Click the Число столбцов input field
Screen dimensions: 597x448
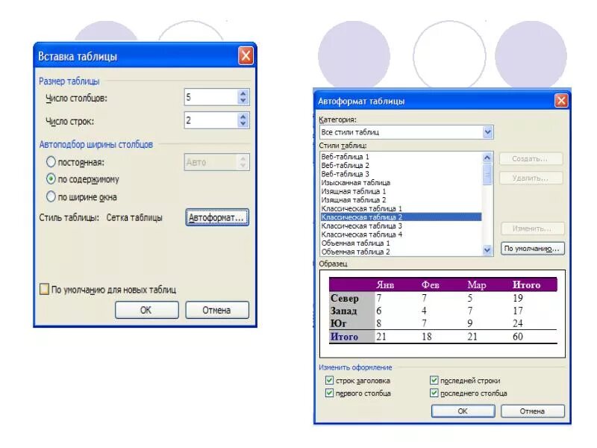(211, 97)
